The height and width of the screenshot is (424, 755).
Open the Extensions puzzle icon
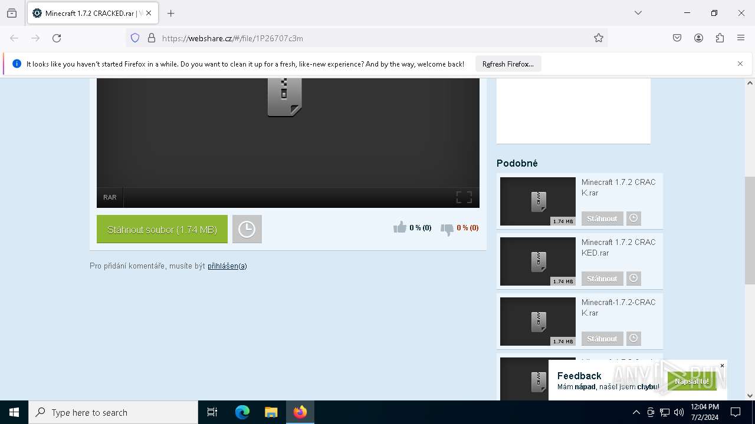pos(720,38)
